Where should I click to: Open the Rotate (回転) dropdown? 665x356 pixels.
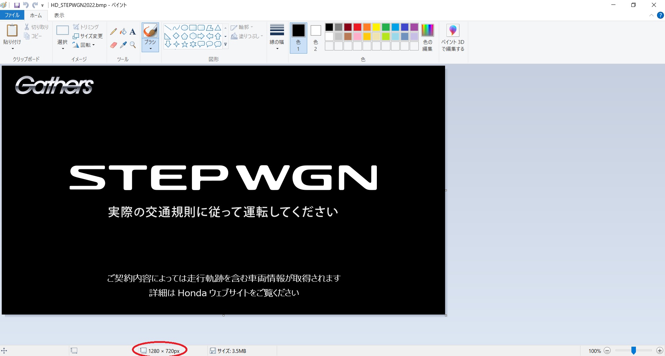(x=83, y=45)
